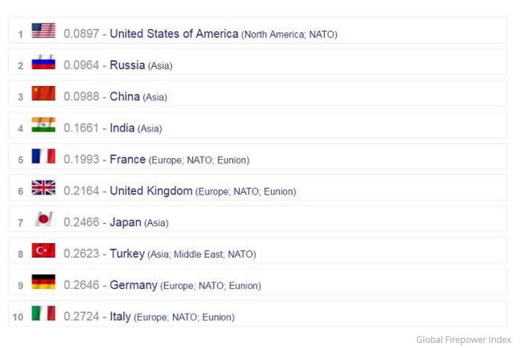Click the France flag icon
The width and height of the screenshot is (525, 348).
[44, 156]
